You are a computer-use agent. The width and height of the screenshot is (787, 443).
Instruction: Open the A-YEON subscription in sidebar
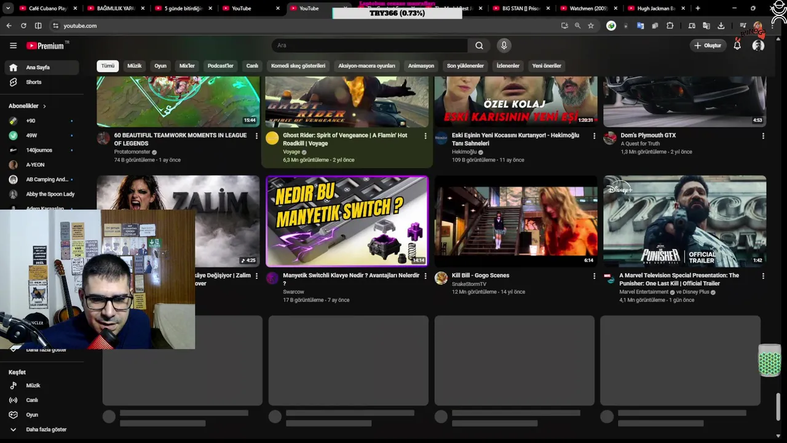(42, 165)
